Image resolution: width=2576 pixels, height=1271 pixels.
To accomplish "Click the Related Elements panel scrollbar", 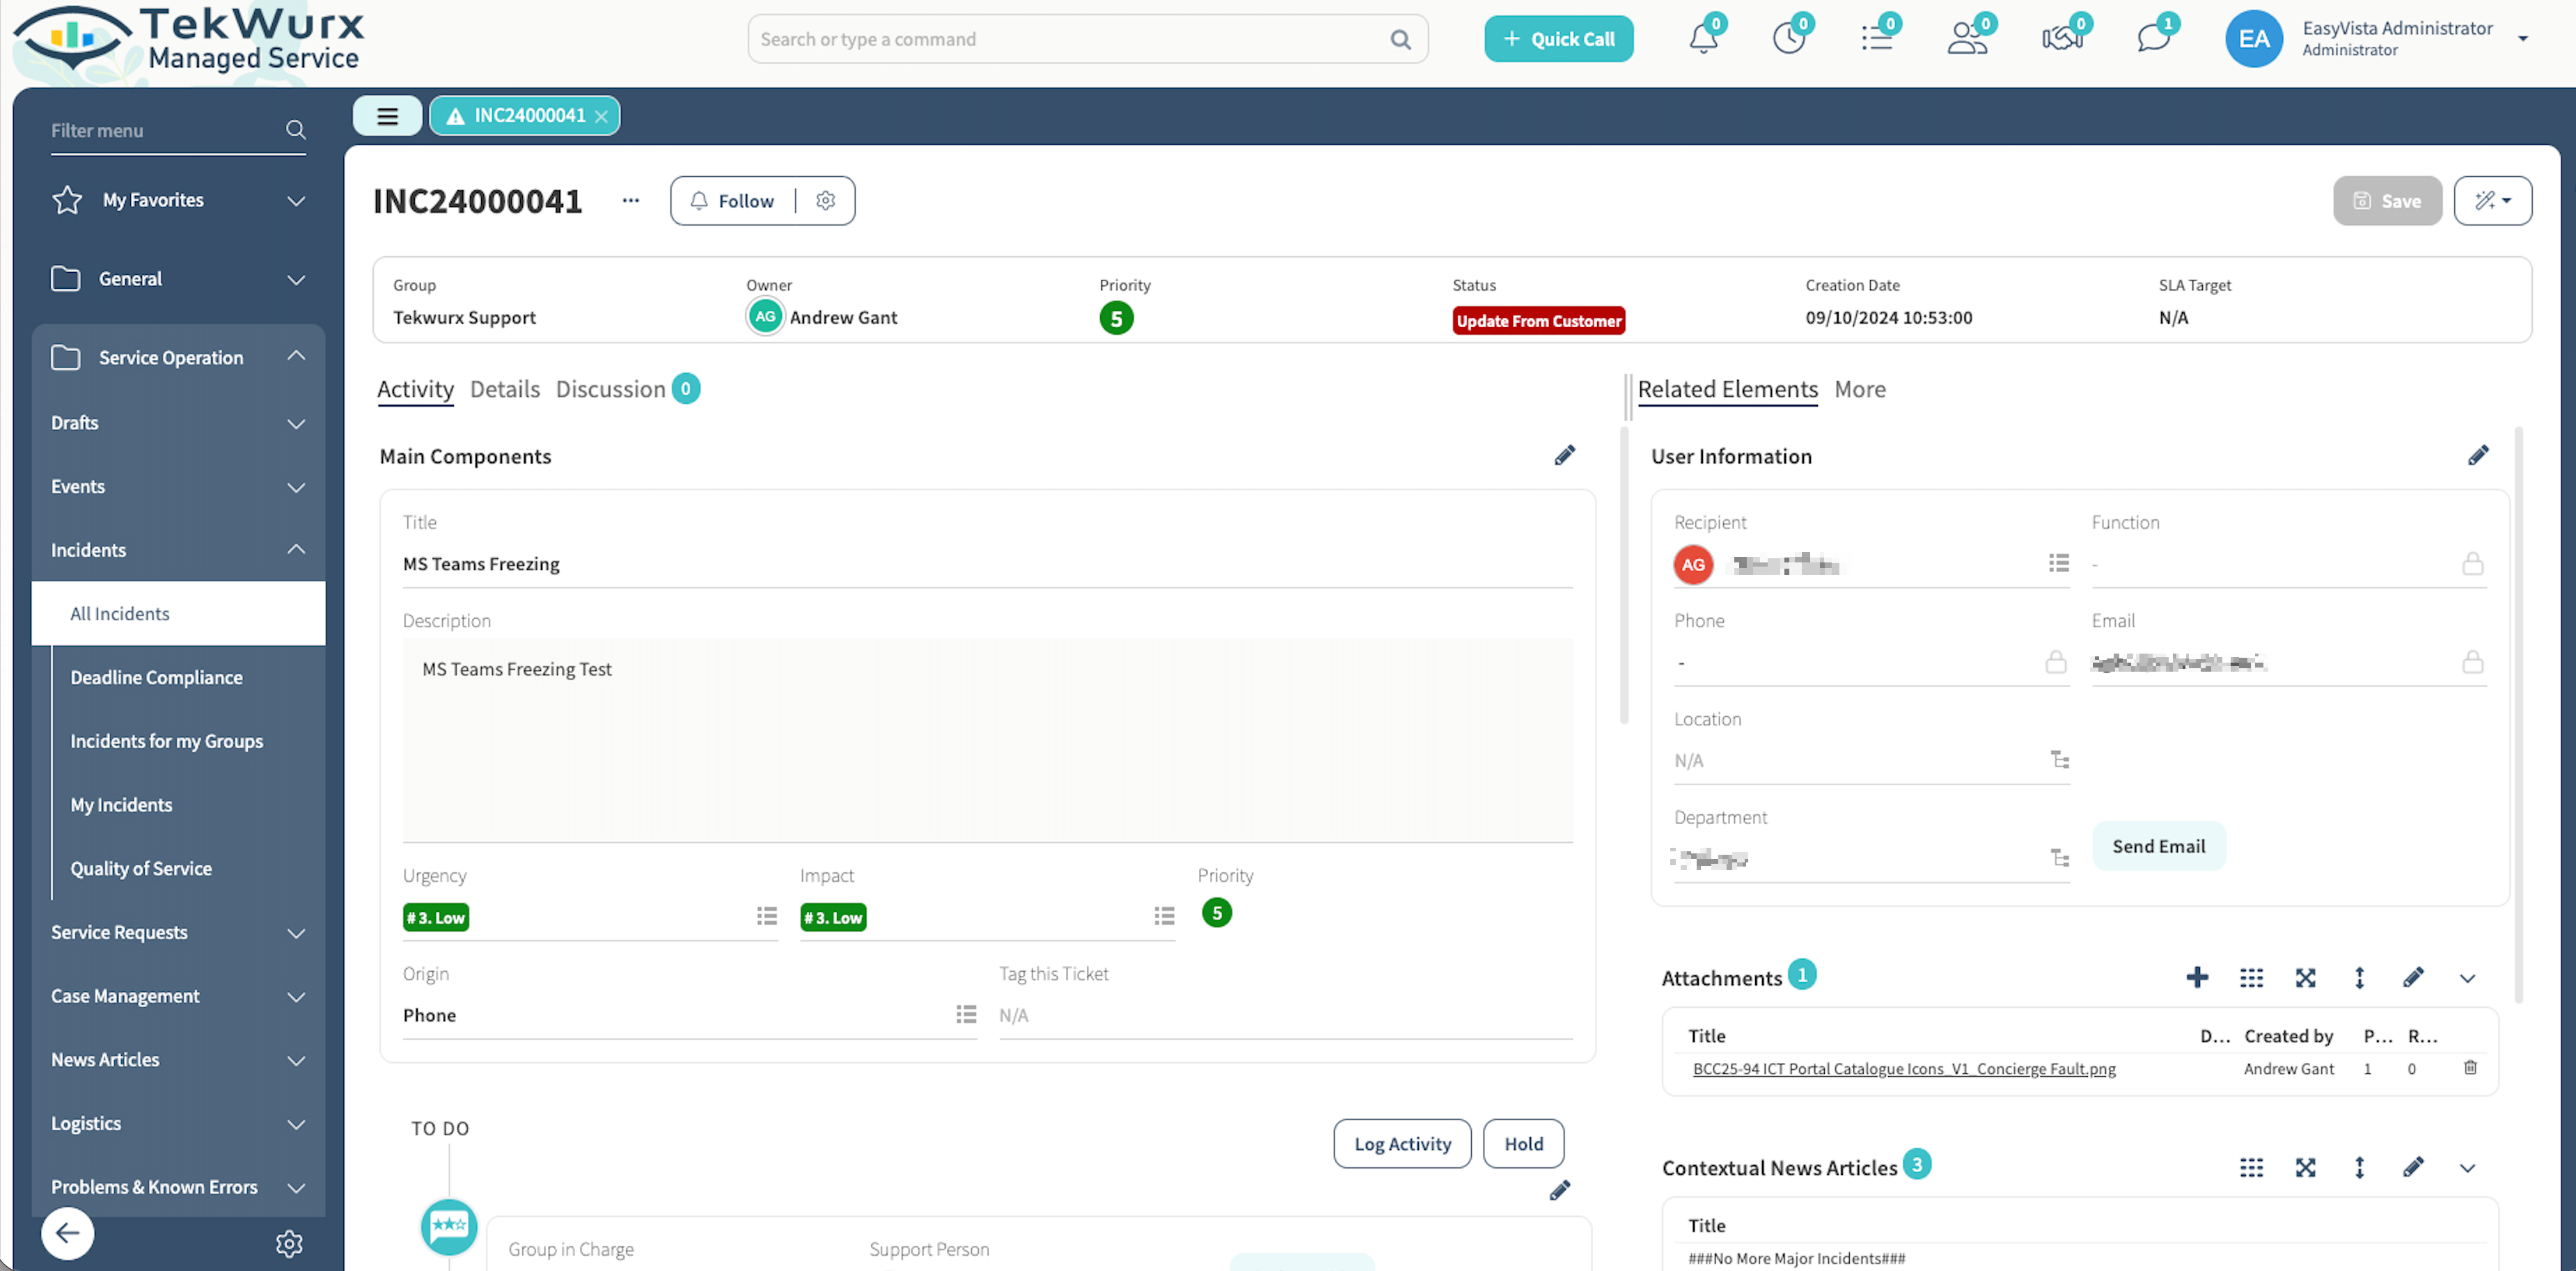I will [x=2518, y=715].
